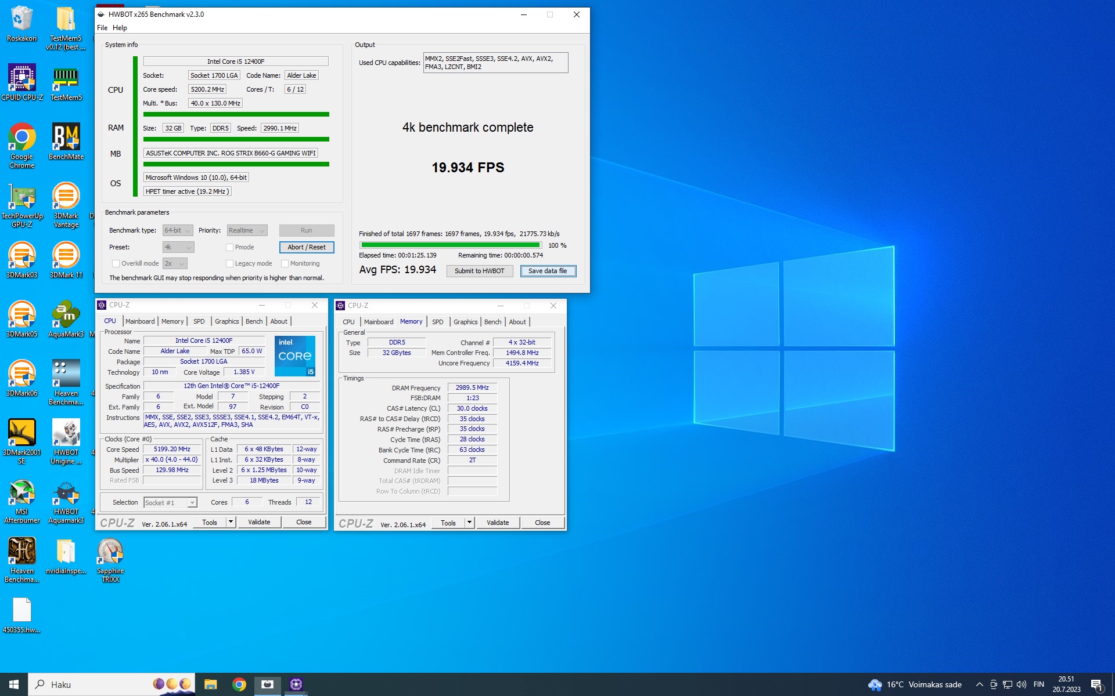Open the Priority Realtime dropdown

tap(247, 230)
